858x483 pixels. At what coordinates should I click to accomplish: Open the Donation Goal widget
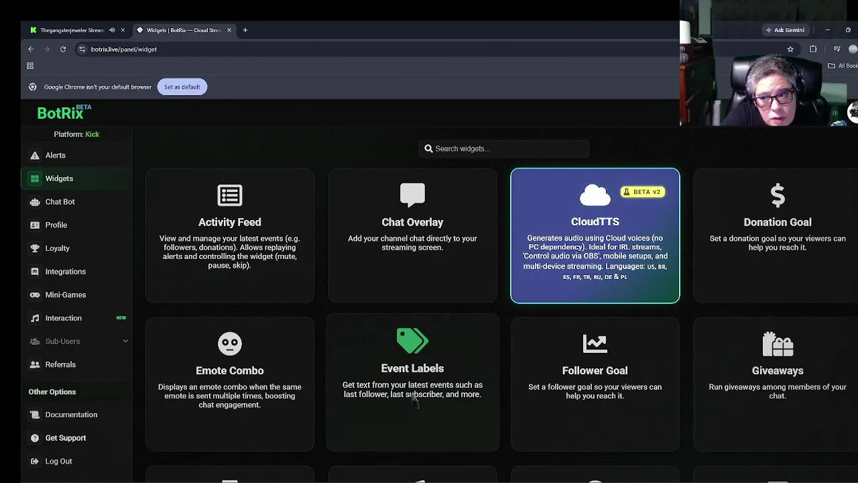[776, 235]
